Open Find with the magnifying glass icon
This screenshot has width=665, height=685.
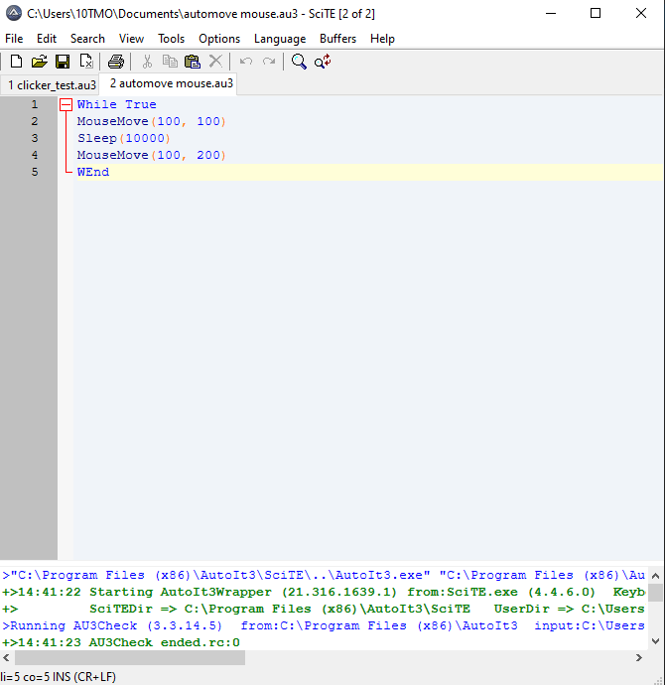pyautogui.click(x=299, y=62)
